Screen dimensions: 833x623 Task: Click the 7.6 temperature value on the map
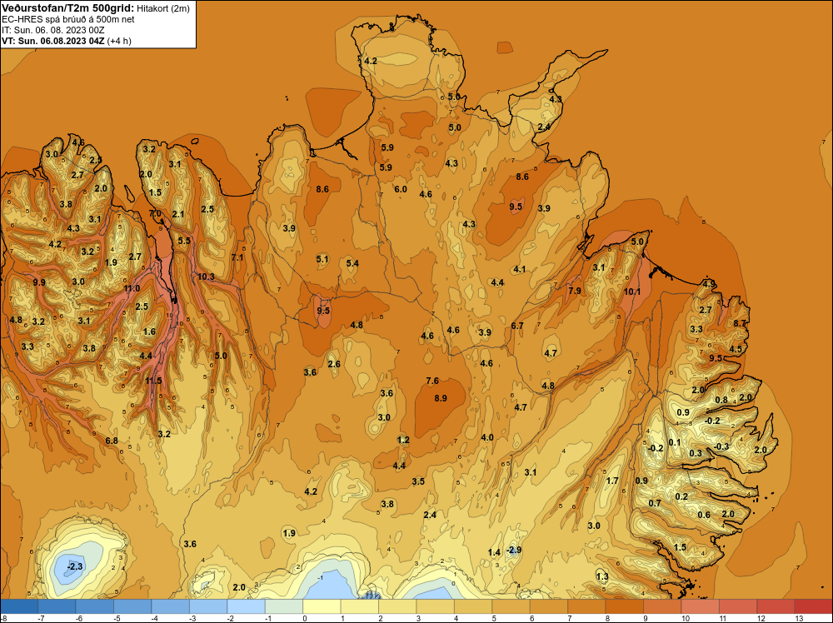tap(432, 381)
